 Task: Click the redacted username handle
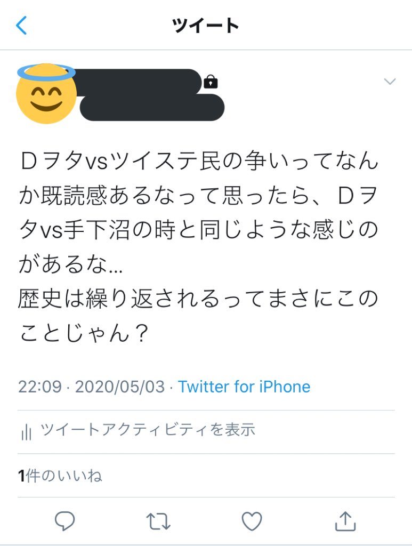click(x=152, y=108)
